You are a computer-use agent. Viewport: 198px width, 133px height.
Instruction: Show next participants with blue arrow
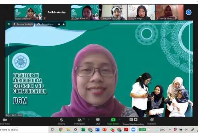(x=188, y=12)
